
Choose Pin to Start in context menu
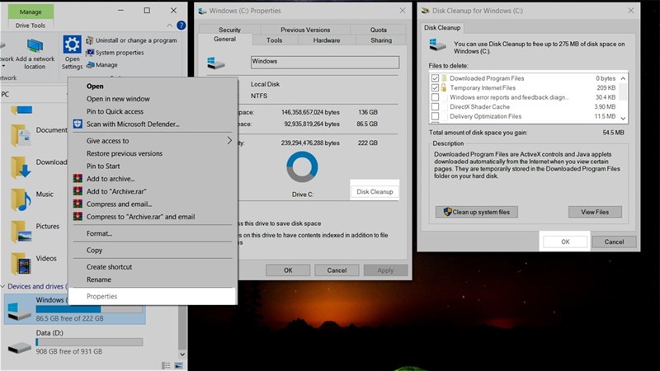point(153,167)
